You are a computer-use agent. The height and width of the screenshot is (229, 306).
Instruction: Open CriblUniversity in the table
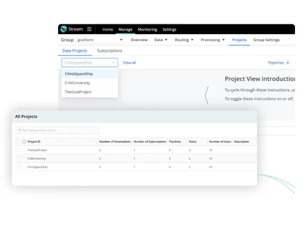coord(37,159)
